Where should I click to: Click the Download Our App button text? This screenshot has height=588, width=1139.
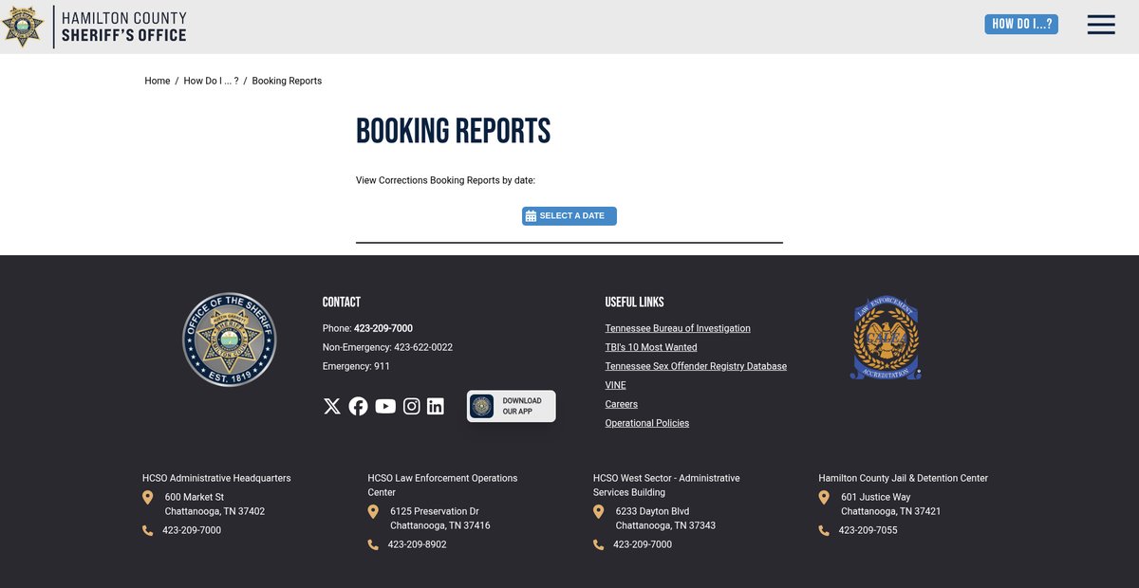(x=522, y=406)
